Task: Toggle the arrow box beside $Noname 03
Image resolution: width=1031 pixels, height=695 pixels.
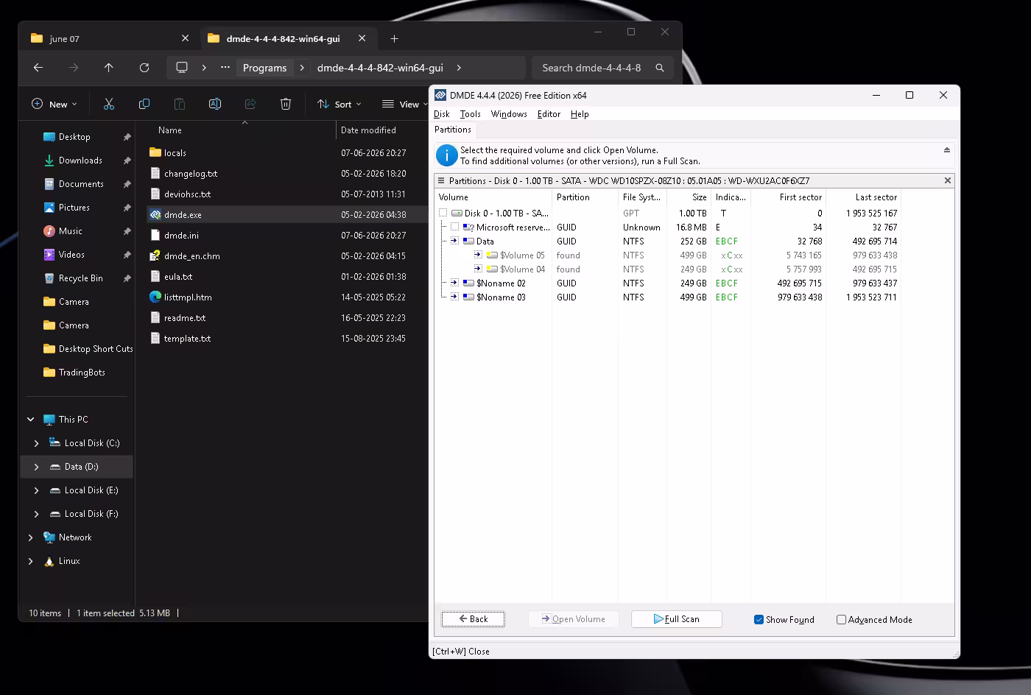Action: coord(454,297)
